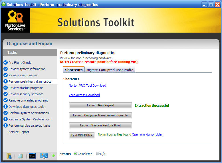Viewport: 222px width, 163px height.
Task: Open Norton VRQ Tool Download link
Action: pos(87,86)
